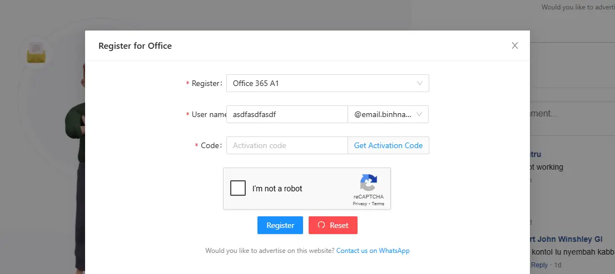Focus the user name field containing asdfasdfasdf
This screenshot has width=615, height=274.
coord(287,114)
